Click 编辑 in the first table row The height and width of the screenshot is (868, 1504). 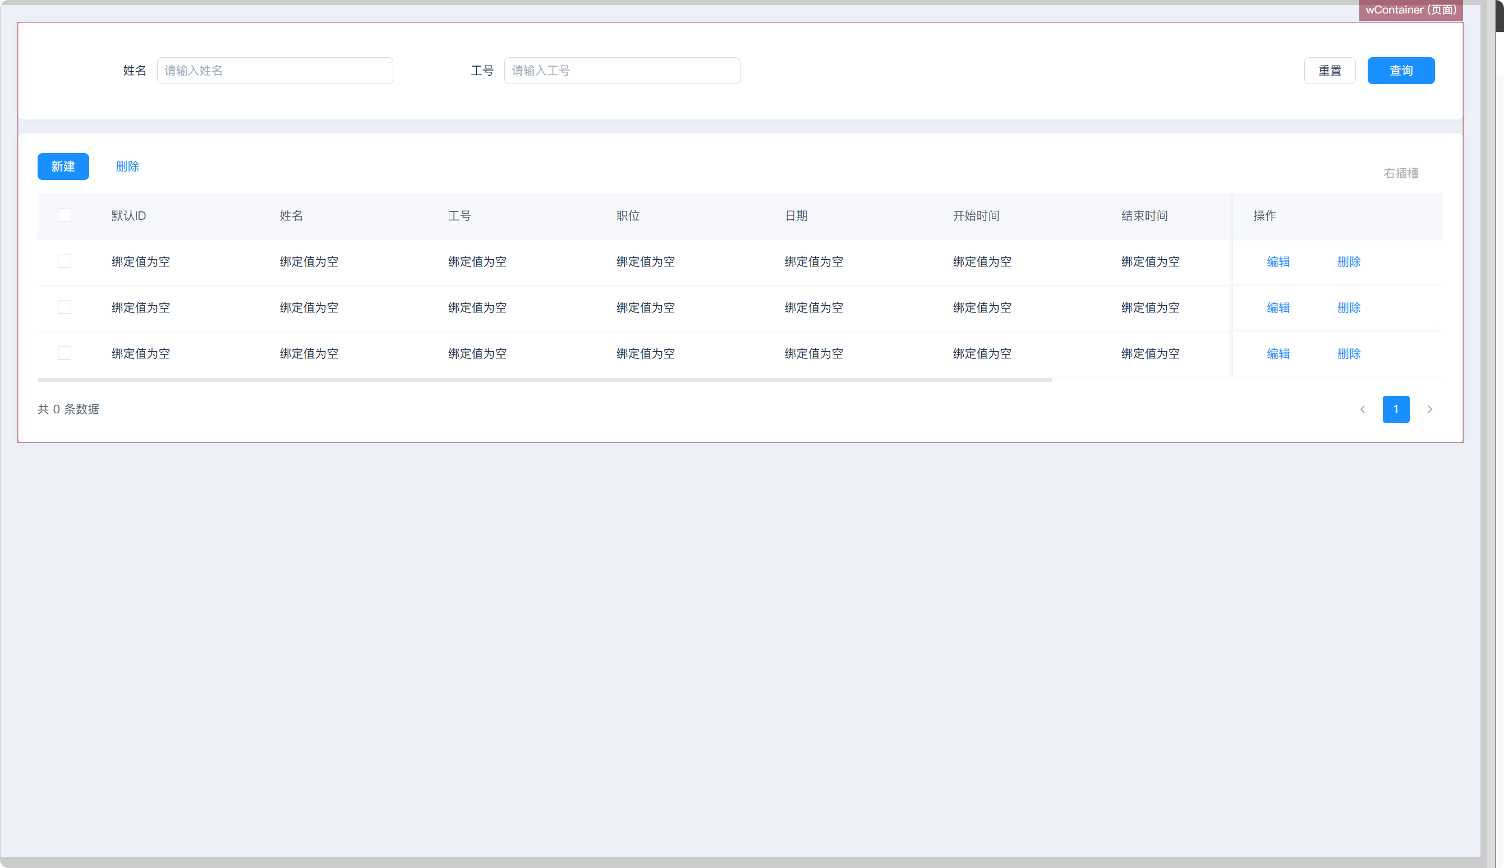click(x=1278, y=261)
